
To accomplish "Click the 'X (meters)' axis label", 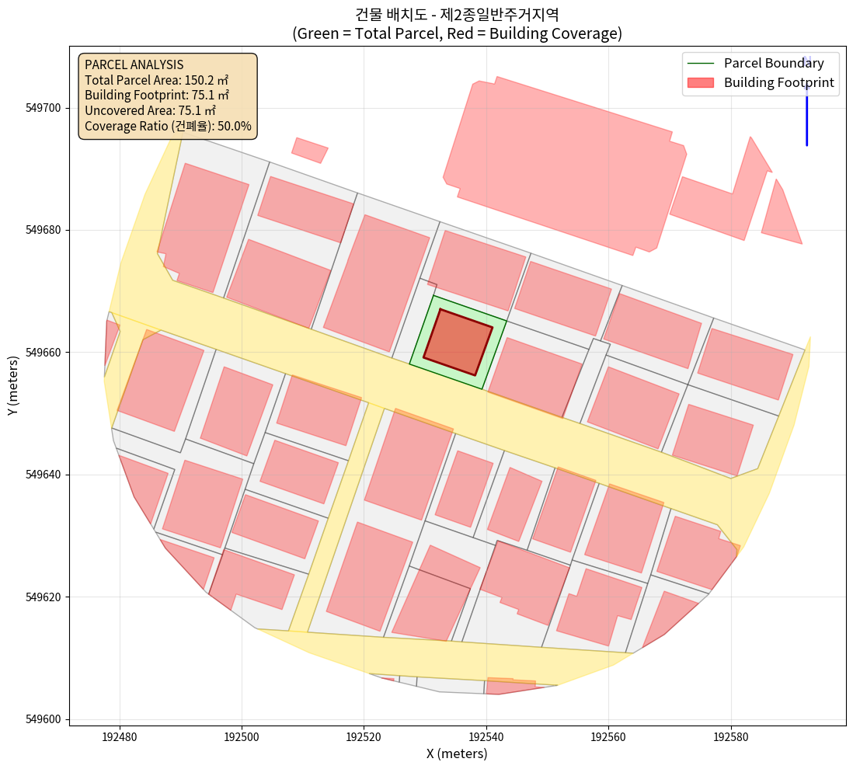I will 457,753.
